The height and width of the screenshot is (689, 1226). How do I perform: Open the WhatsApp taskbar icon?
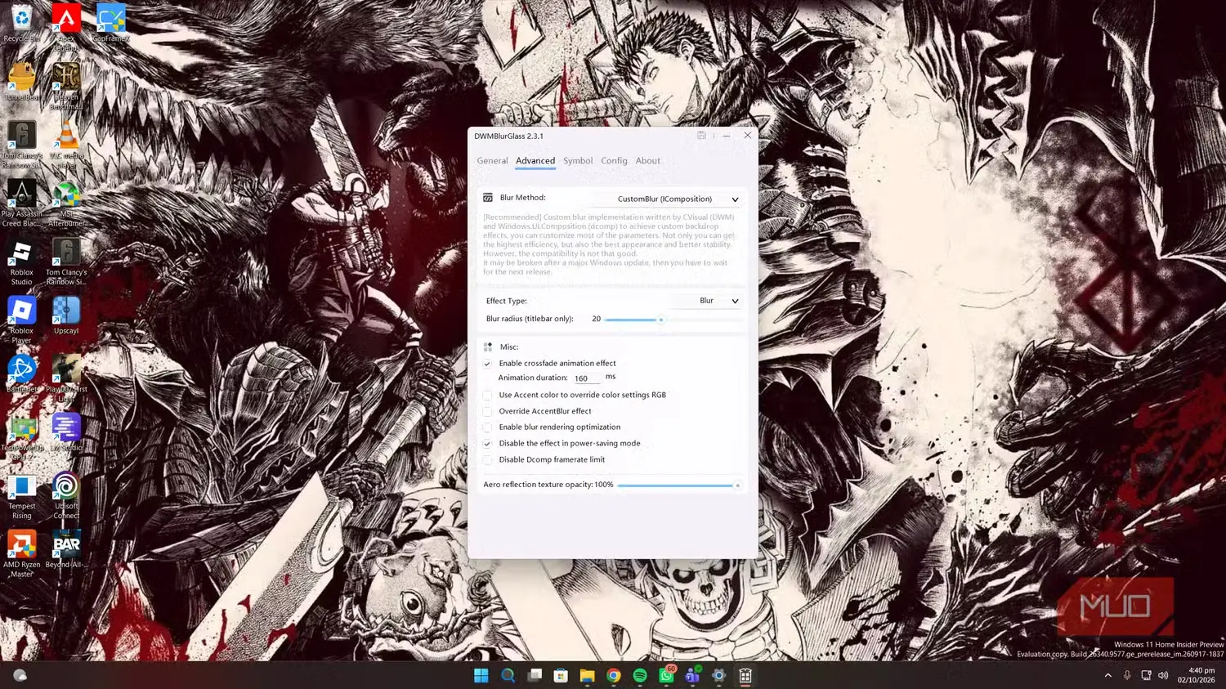(x=667, y=675)
